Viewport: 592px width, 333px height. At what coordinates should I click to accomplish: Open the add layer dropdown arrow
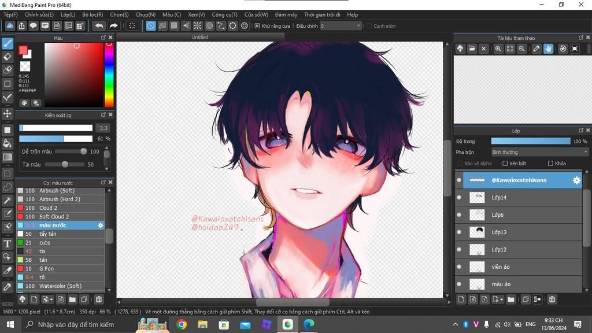(502, 299)
